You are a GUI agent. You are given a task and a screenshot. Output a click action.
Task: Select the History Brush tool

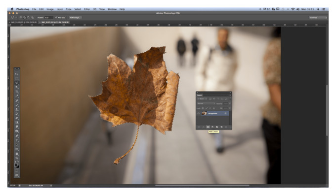click(x=17, y=114)
